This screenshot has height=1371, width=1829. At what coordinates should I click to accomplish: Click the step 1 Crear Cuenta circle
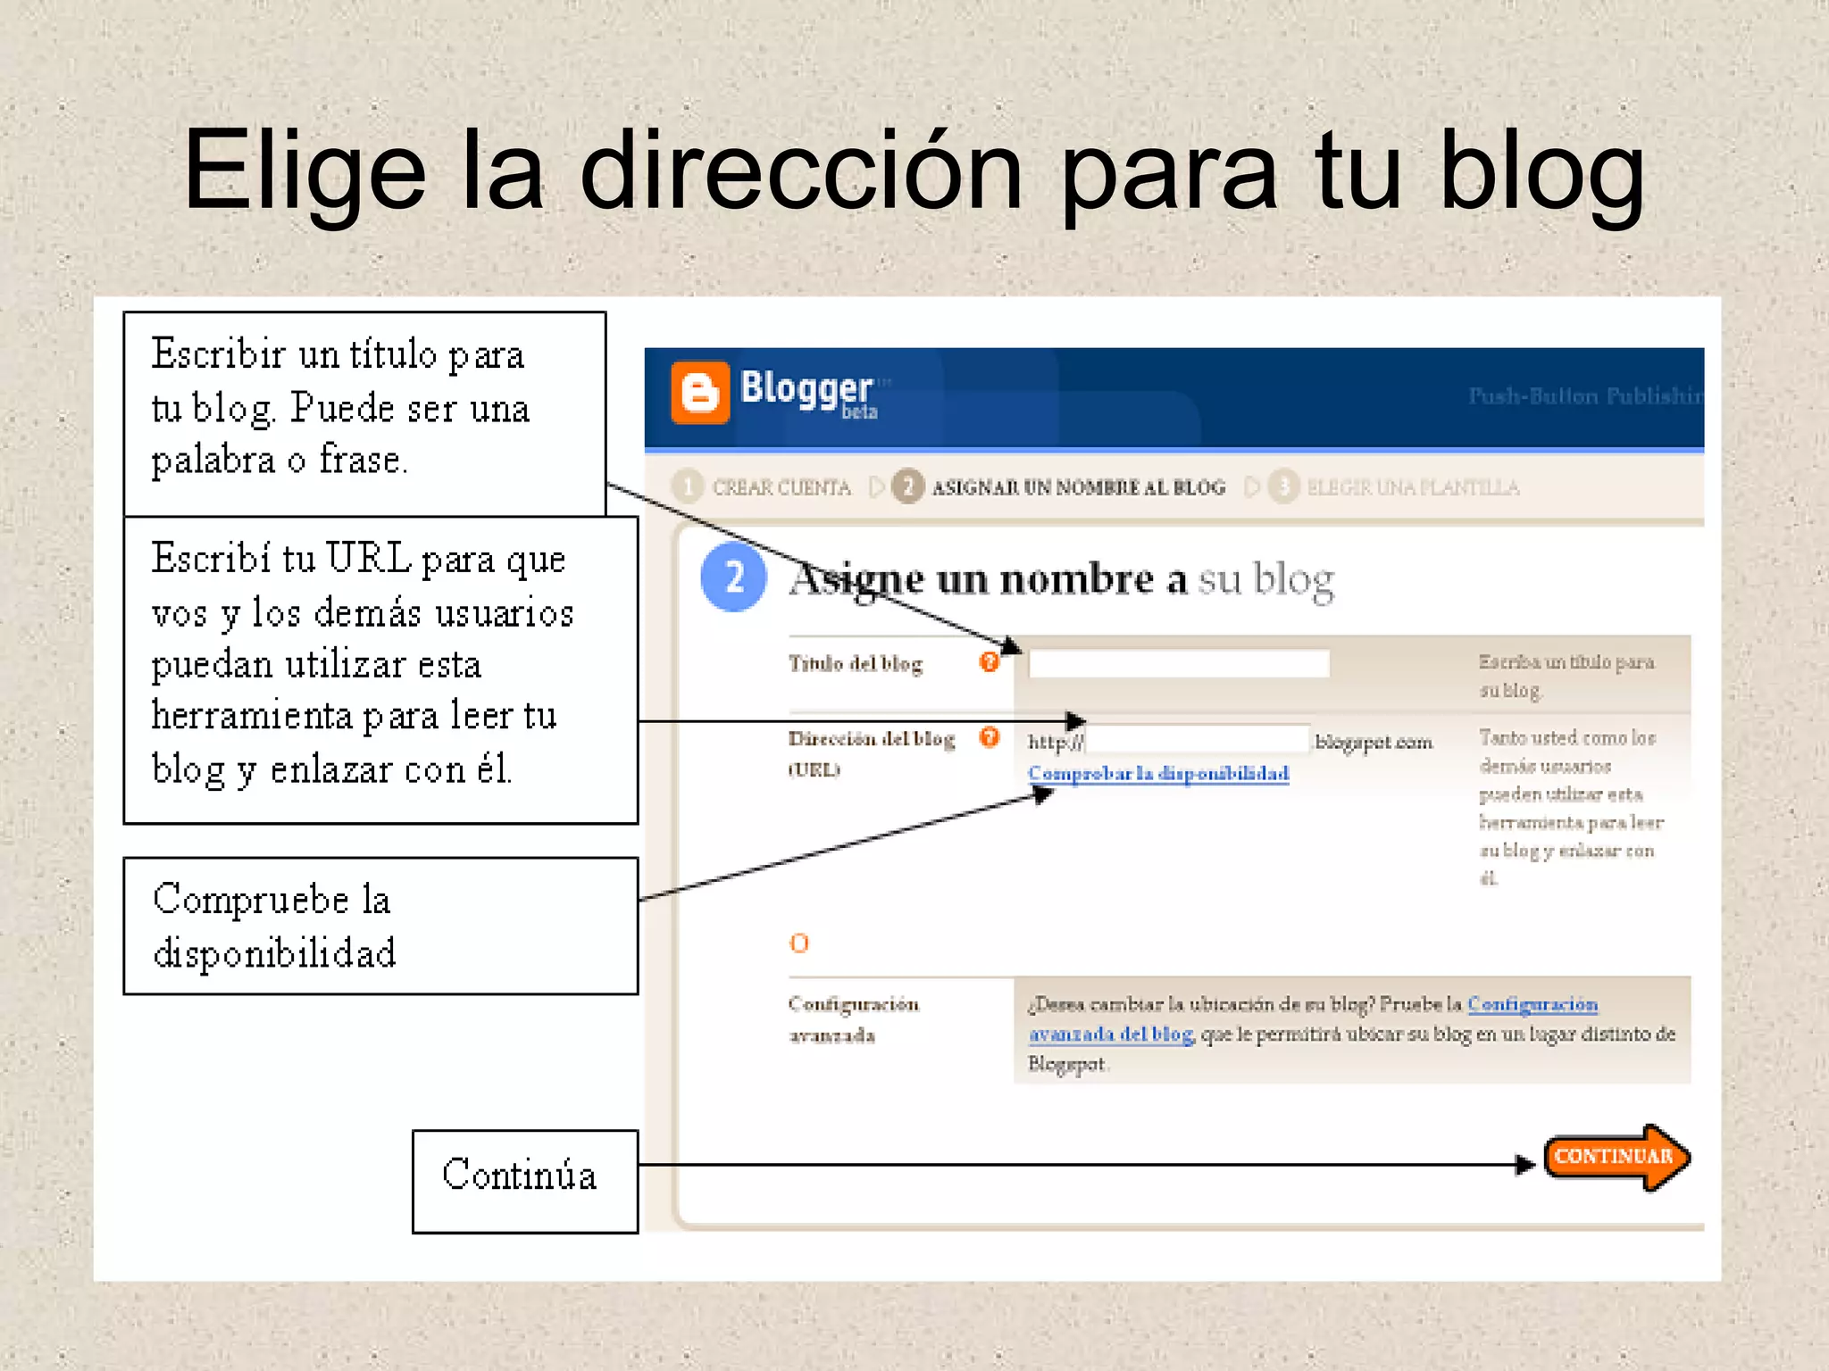point(688,486)
